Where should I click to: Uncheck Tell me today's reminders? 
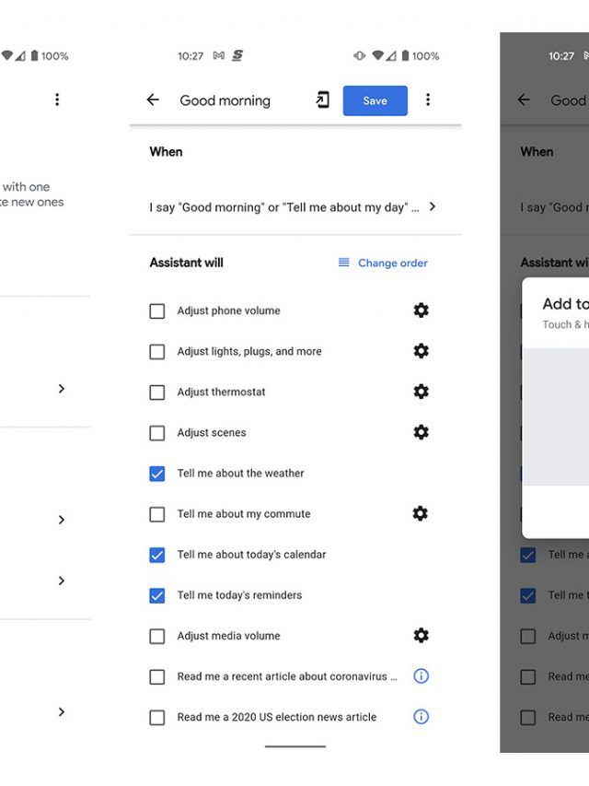click(x=157, y=595)
